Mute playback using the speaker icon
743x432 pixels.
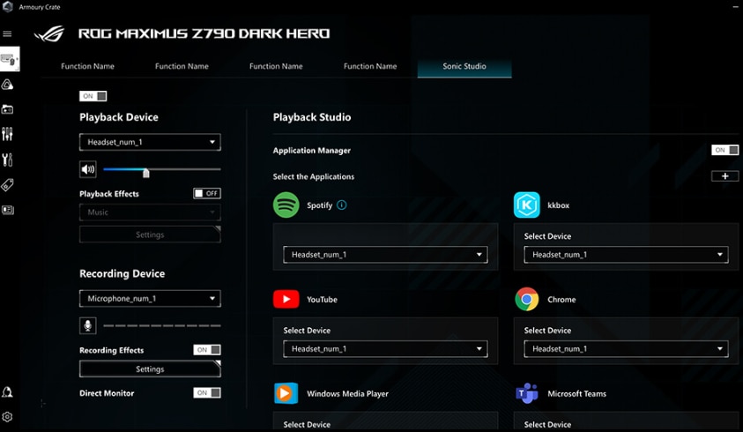tap(88, 169)
